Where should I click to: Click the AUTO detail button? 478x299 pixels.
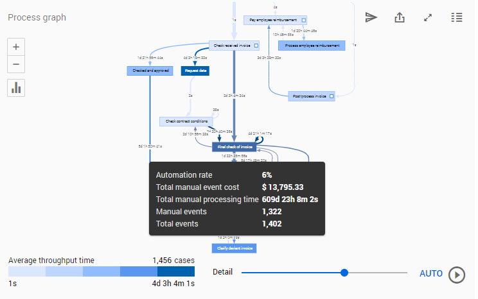pyautogui.click(x=430, y=273)
